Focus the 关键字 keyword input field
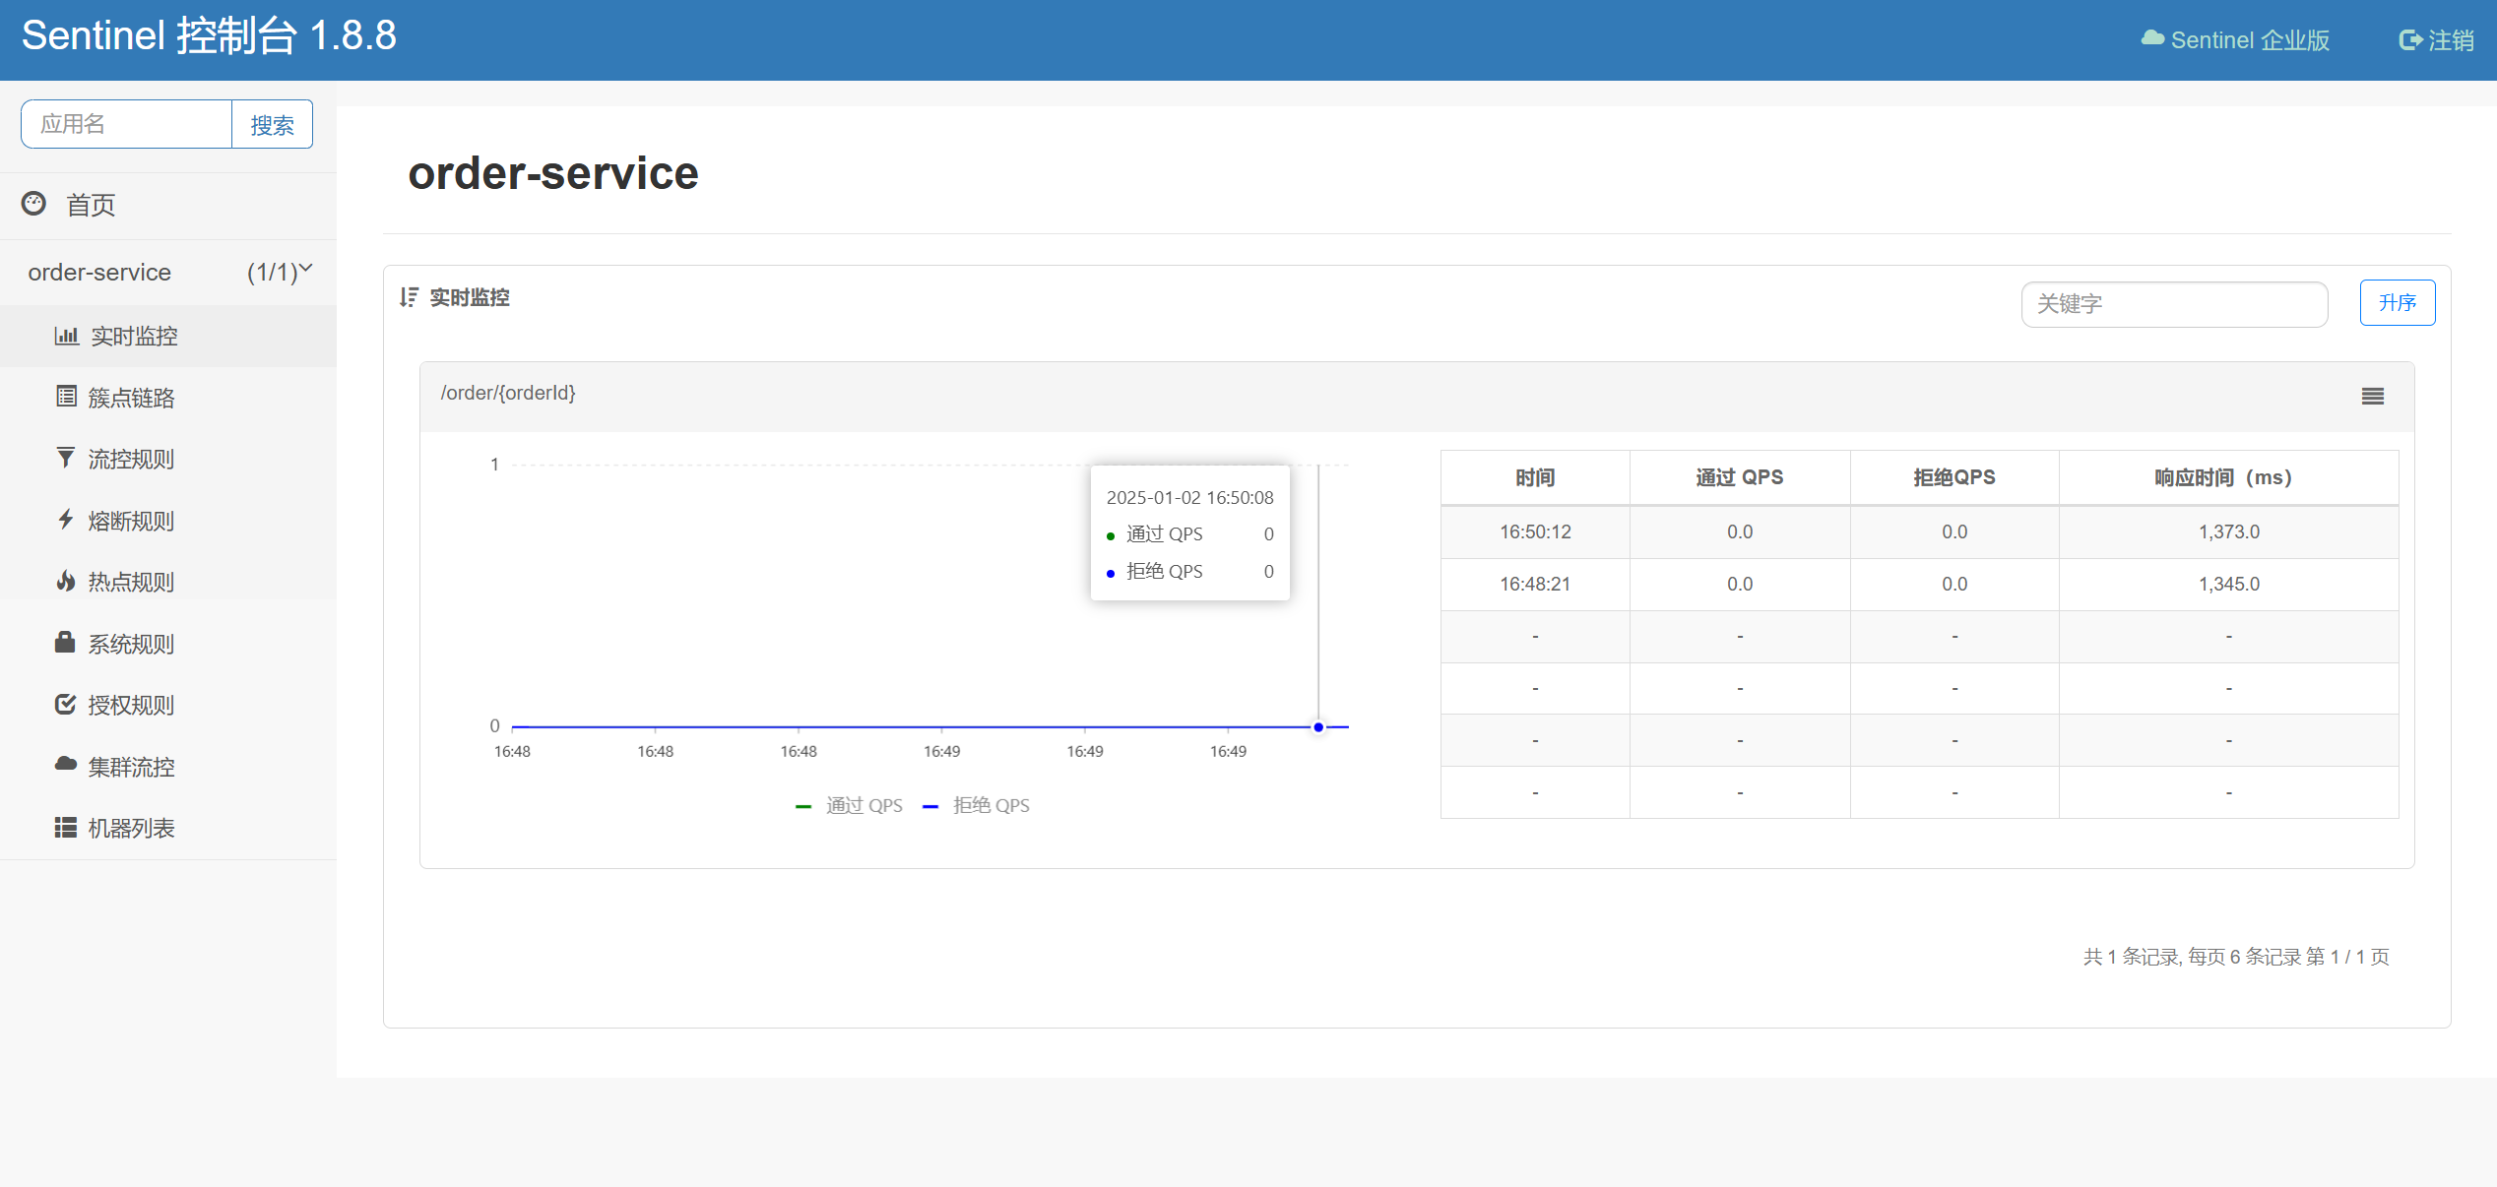This screenshot has height=1187, width=2497. [x=2173, y=304]
